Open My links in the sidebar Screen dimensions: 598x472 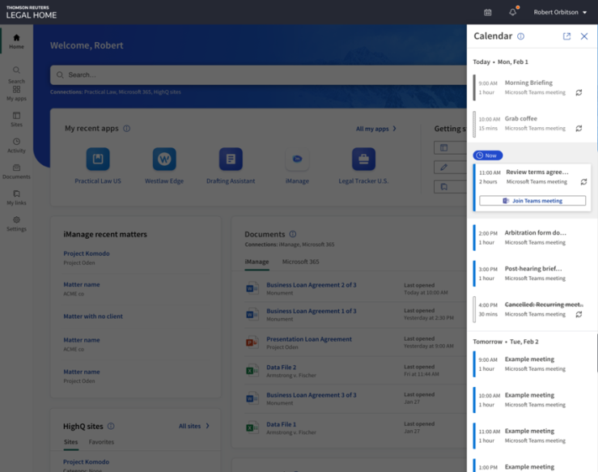16,198
